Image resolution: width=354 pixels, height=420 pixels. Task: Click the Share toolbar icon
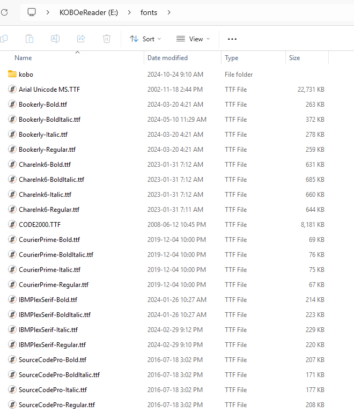tap(81, 39)
